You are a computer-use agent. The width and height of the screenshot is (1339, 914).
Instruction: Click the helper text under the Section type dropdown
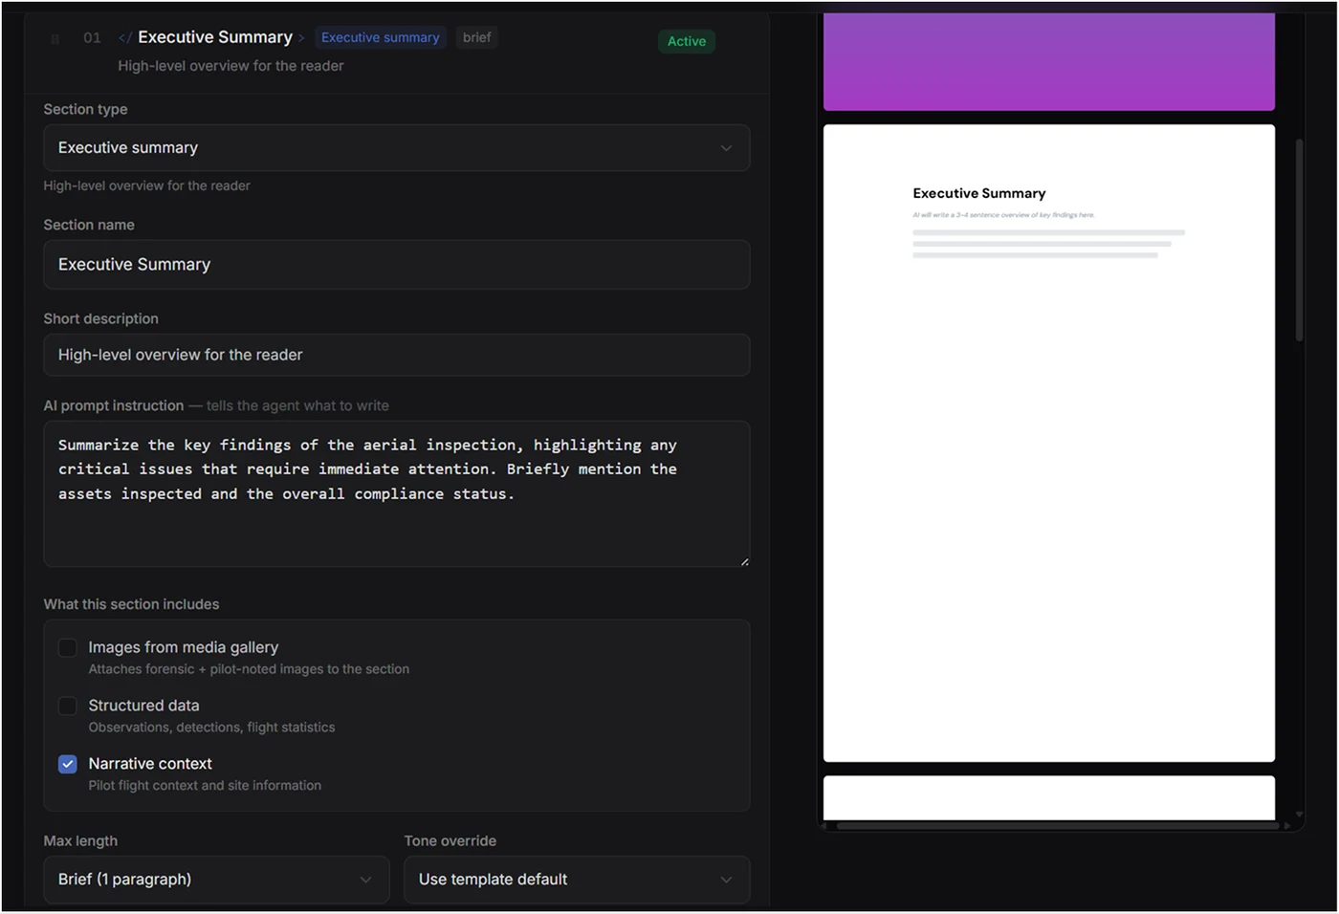tap(146, 185)
